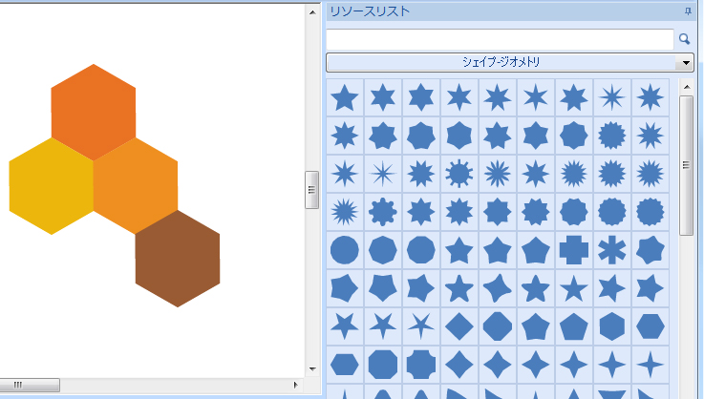
Task: Click the magnifier search icon
Action: coord(684,39)
